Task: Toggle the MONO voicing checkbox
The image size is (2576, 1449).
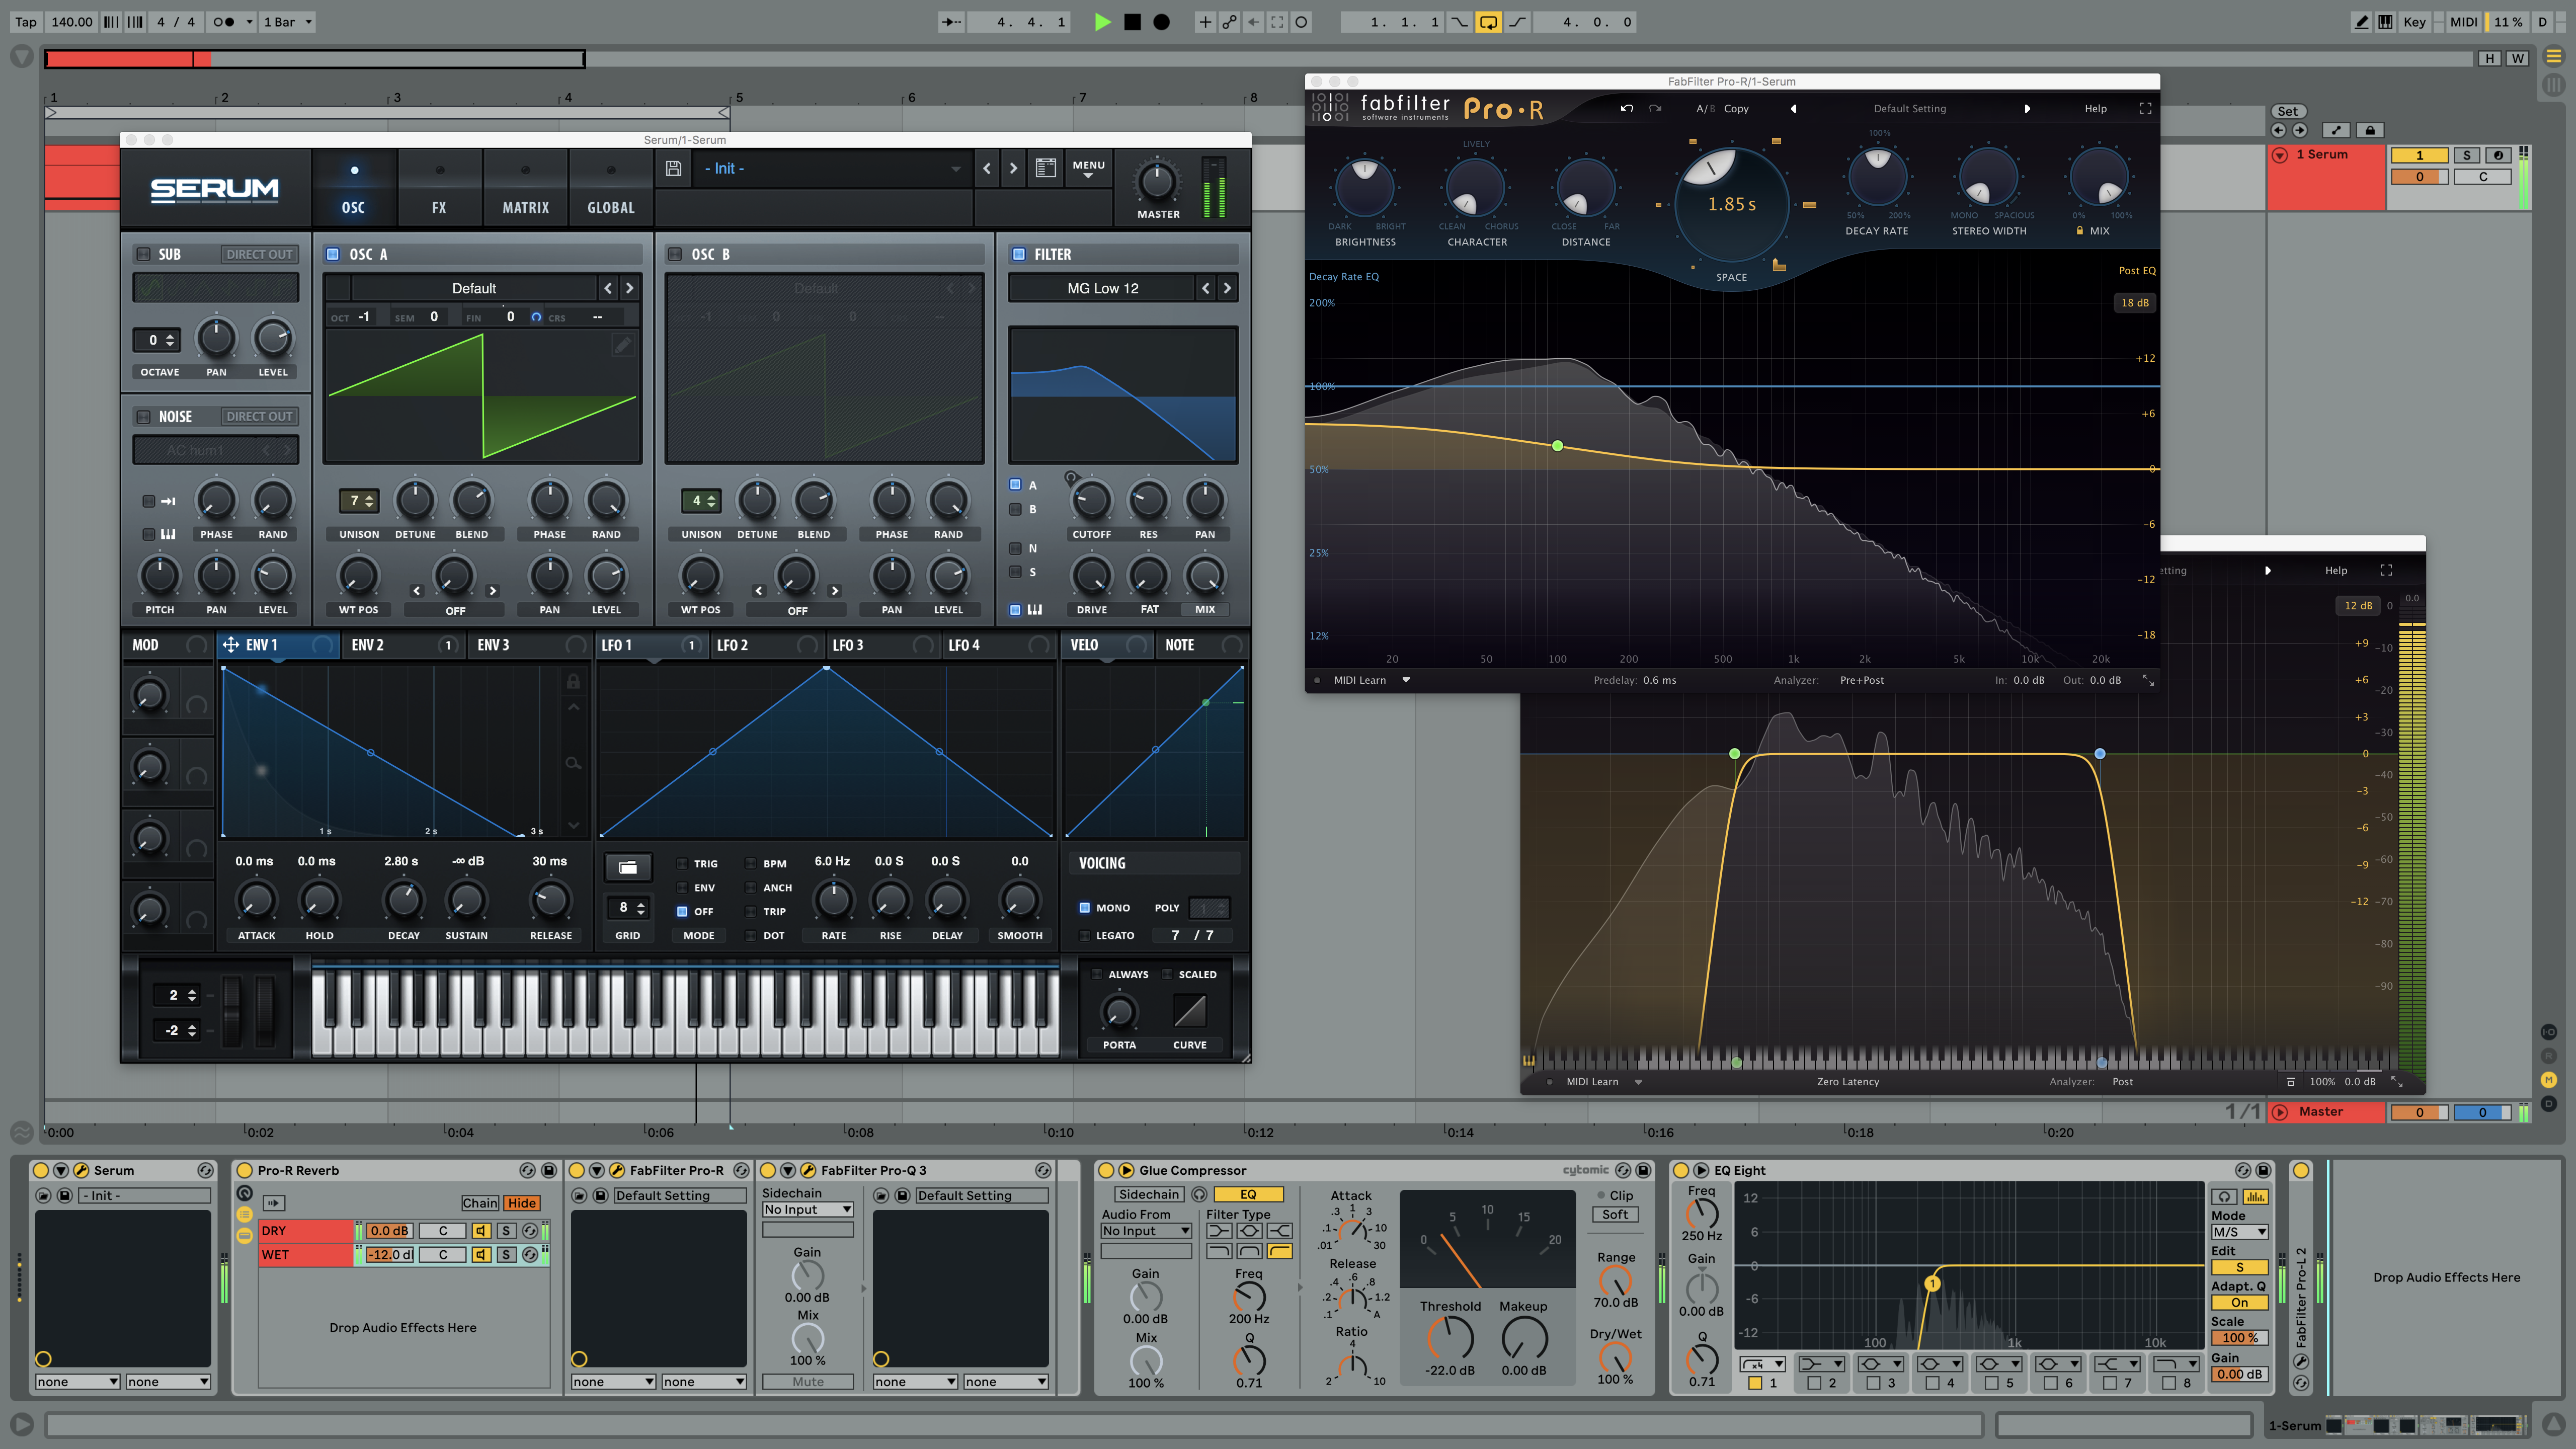Action: [1084, 908]
